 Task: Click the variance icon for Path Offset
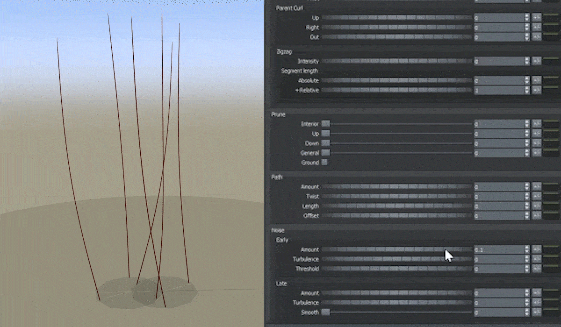click(x=537, y=216)
